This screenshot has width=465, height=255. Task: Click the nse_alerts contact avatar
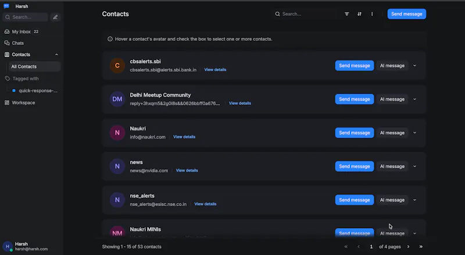[x=117, y=200]
